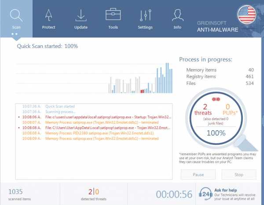Click the '0 PUPs' counter in magnifier
Image resolution: width=264 pixels, height=205 pixels.
pyautogui.click(x=230, y=110)
